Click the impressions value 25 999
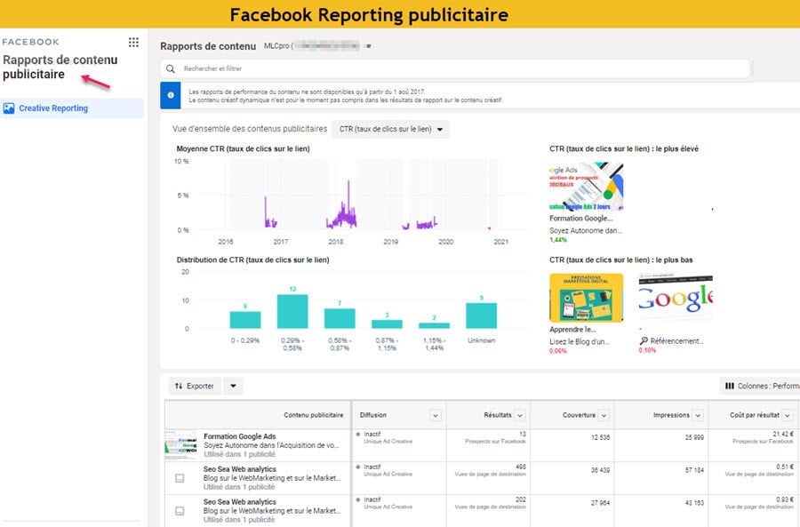The image size is (800, 527). pos(694,437)
